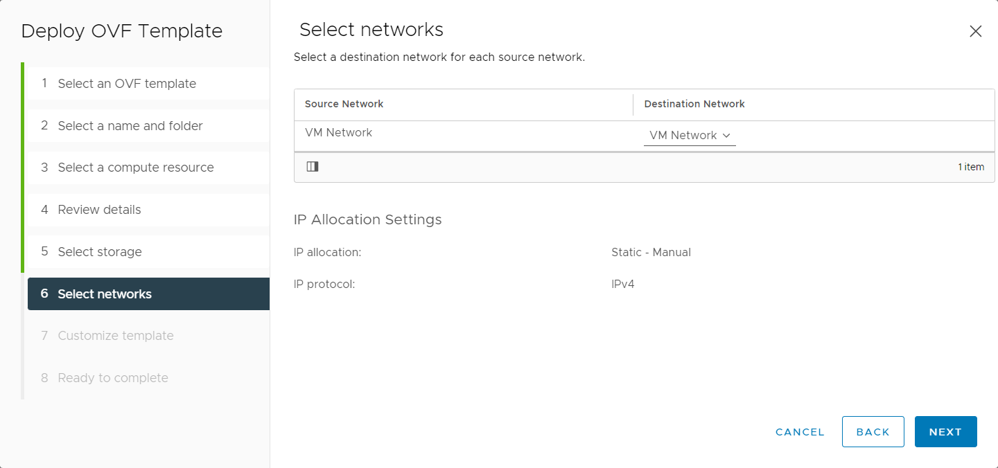Cancel the OVF deployment wizard

coord(800,432)
